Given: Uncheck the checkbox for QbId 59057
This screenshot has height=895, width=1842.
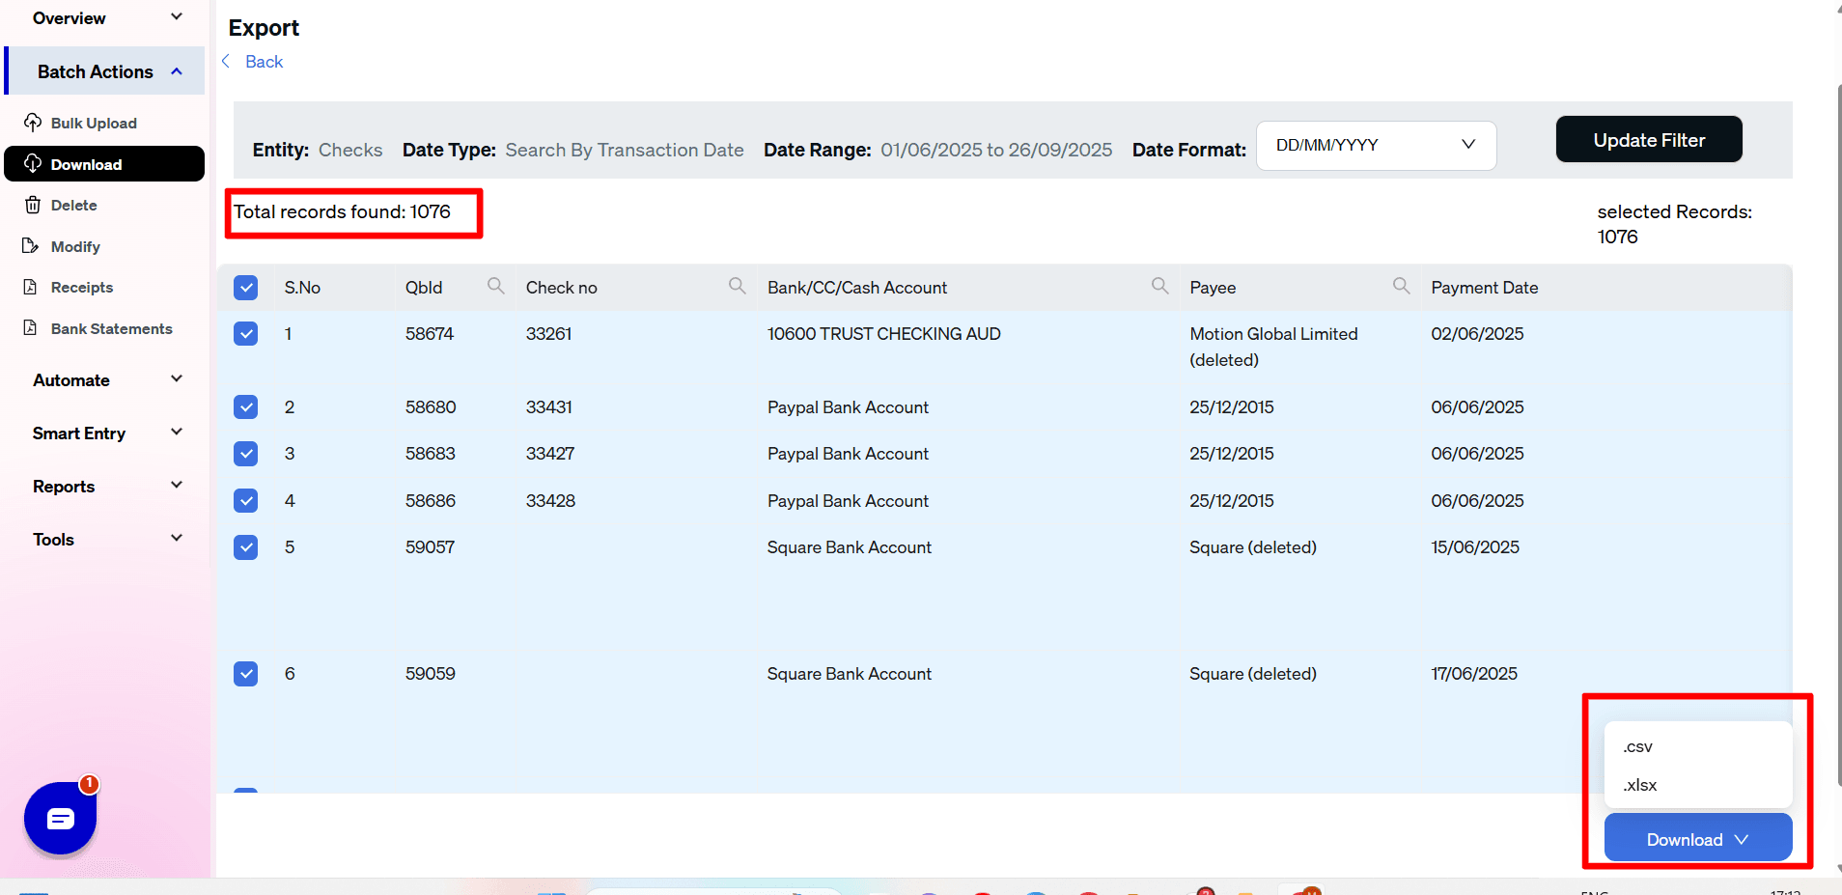Looking at the screenshot, I should tap(246, 547).
